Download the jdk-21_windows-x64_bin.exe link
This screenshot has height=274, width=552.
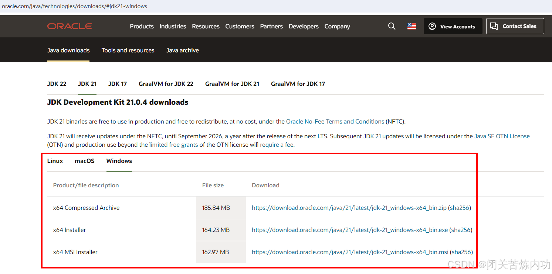(x=350, y=230)
